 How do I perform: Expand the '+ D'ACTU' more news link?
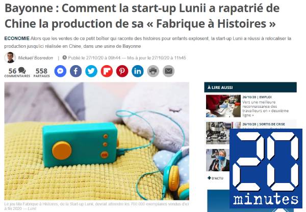[215, 178]
